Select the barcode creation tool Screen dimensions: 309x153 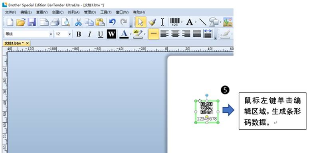point(175,22)
